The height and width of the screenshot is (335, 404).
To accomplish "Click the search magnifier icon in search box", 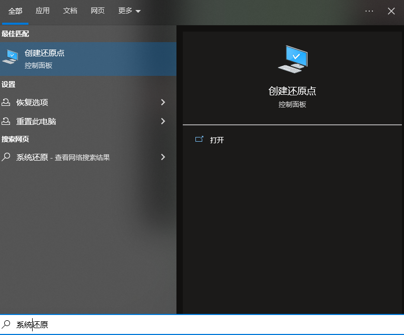I will (6, 324).
